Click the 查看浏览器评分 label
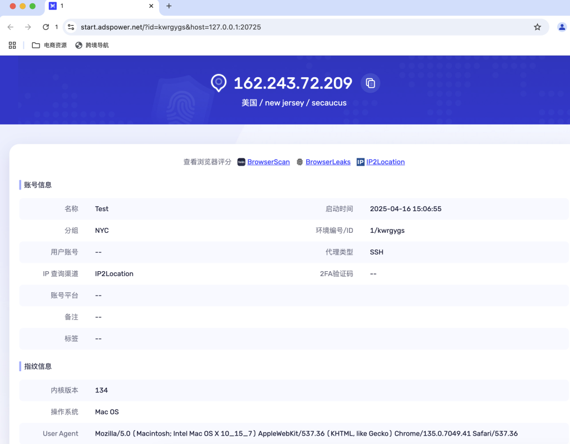570x444 pixels. pos(207,162)
